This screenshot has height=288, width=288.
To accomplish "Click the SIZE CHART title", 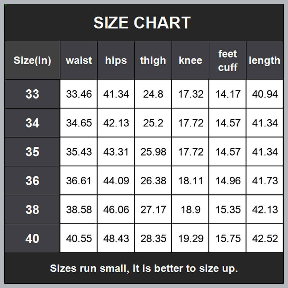I will pos(142,23).
